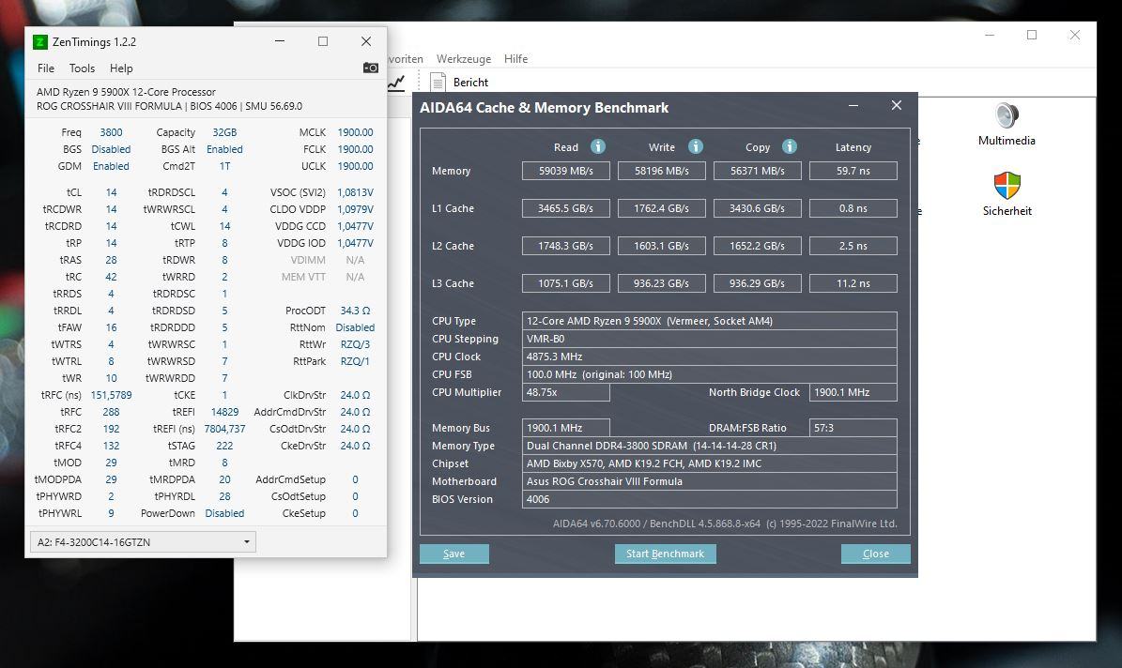
Task: Click the DRAM:FSB Ratio value 57:3
Action: click(x=853, y=428)
